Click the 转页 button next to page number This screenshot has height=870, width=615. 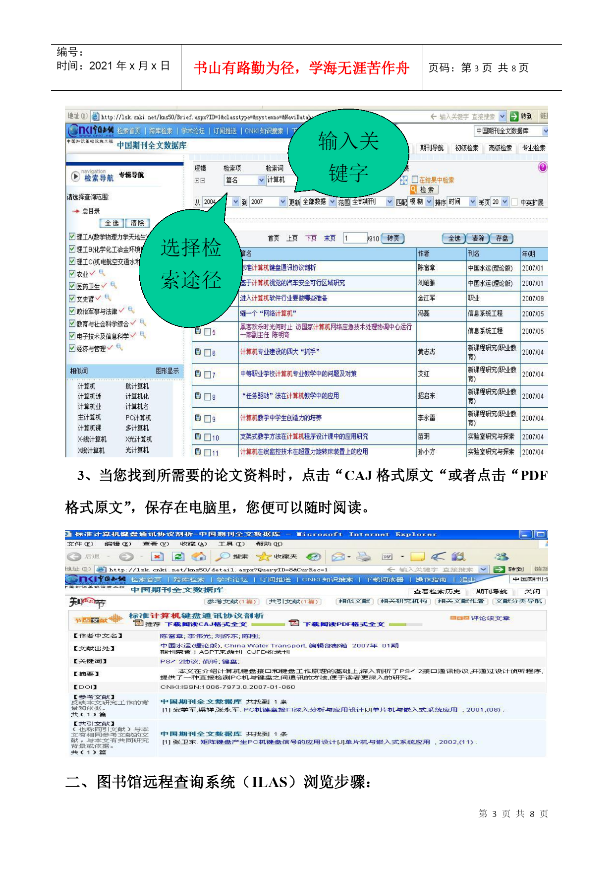[393, 239]
